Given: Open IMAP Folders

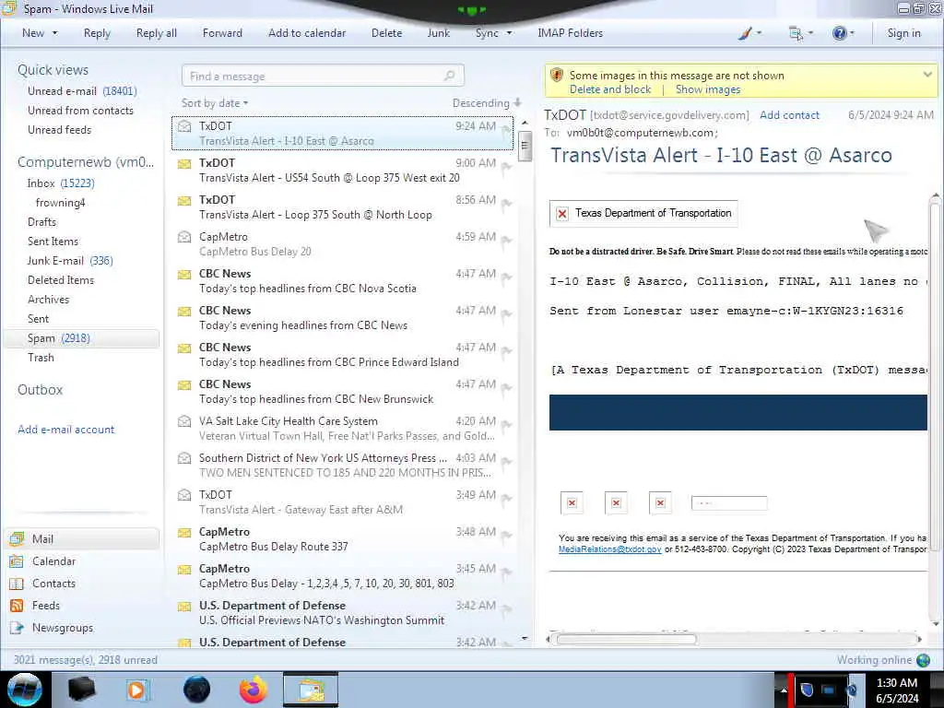Looking at the screenshot, I should click(570, 33).
